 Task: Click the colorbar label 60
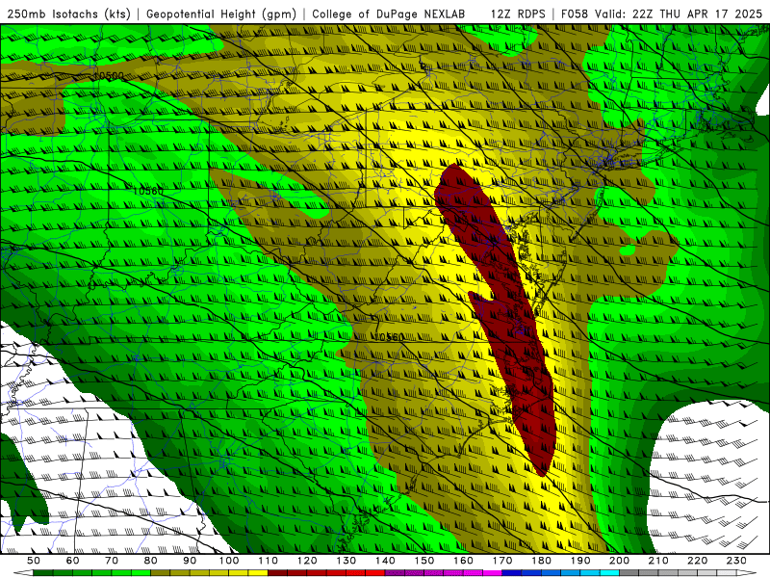tap(73, 561)
